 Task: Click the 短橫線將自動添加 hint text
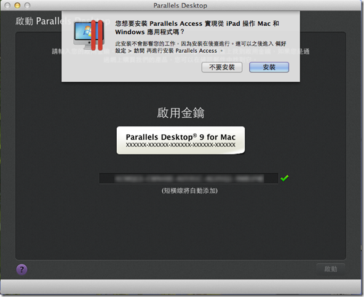[189, 191]
